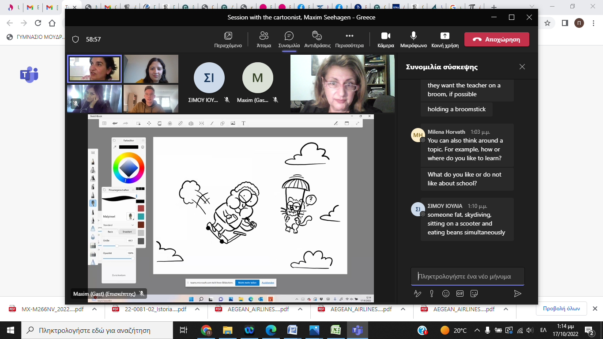
Task: Expand options for MX-M266NV download
Action: [x=94, y=309]
